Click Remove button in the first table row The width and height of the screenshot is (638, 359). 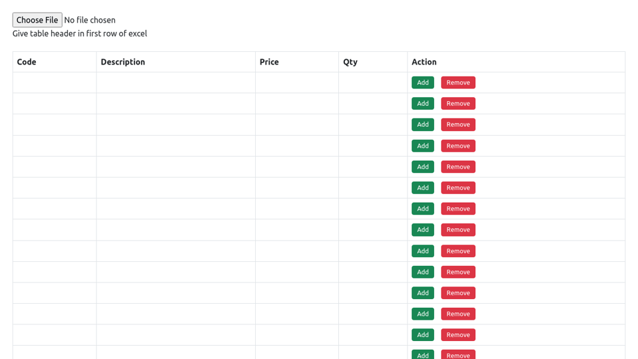click(x=458, y=82)
